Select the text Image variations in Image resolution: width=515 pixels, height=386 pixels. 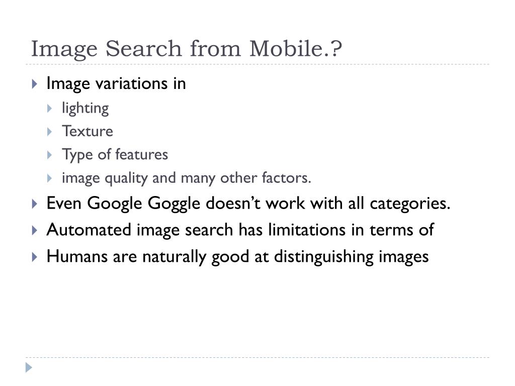click(x=116, y=84)
